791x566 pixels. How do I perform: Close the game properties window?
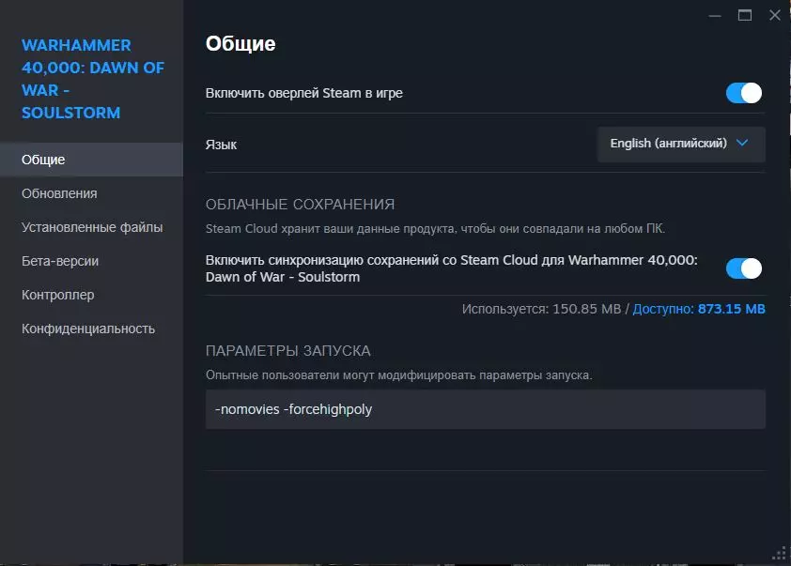tap(774, 15)
